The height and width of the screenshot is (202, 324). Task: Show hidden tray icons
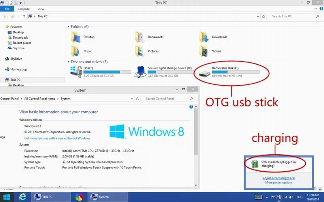(x=267, y=197)
